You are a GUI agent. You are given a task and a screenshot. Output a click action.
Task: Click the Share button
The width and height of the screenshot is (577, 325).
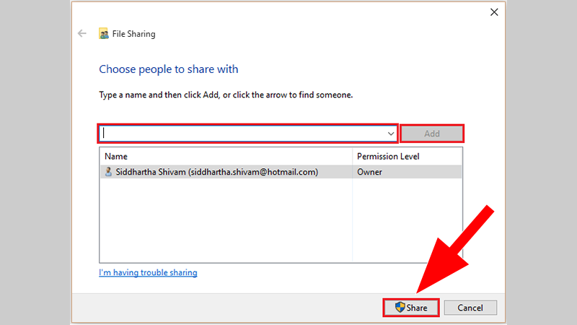point(411,308)
